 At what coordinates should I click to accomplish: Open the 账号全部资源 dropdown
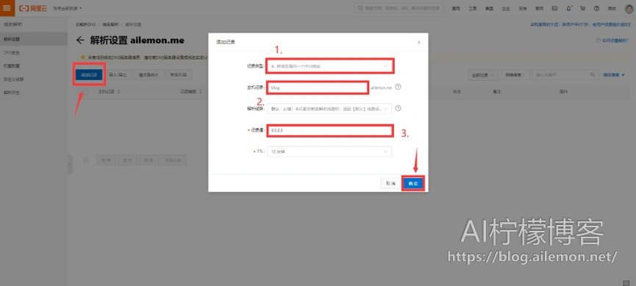coord(68,8)
